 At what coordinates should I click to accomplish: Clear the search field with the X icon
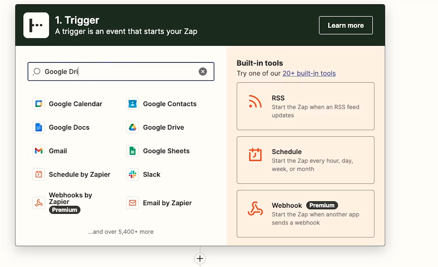[203, 72]
